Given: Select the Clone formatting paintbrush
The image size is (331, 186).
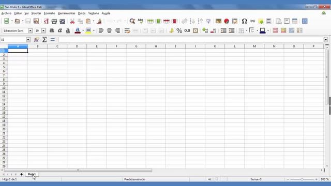Looking at the screenshot, I should click(99, 21).
